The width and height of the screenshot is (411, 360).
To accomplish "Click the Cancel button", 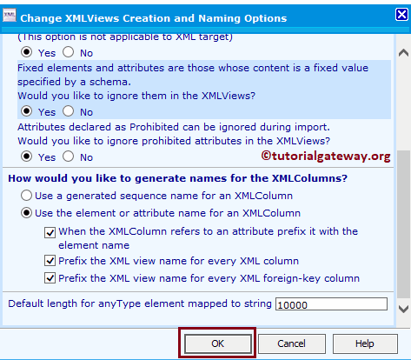I will (x=292, y=343).
